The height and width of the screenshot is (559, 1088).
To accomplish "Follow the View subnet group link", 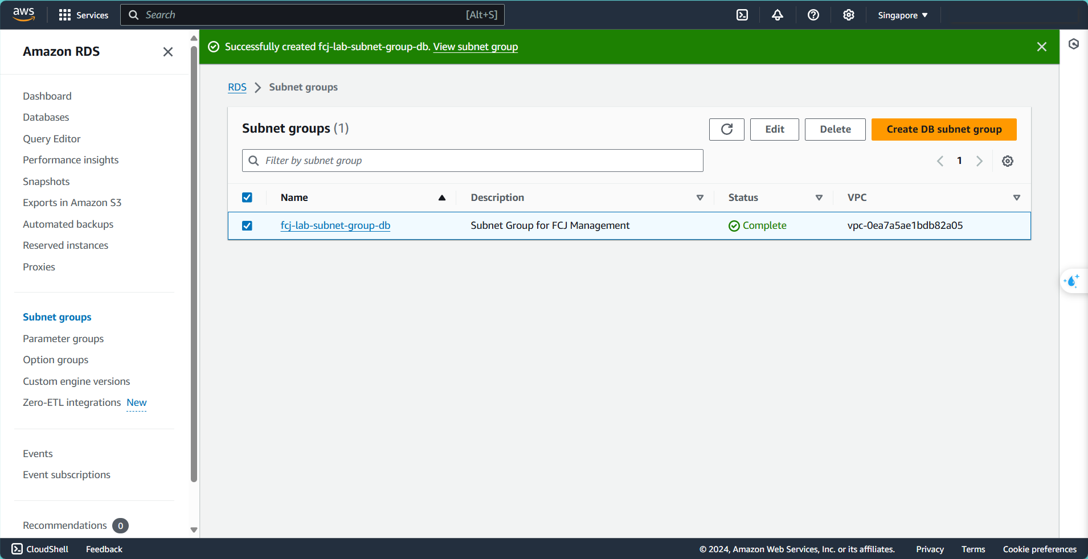I will tap(476, 47).
